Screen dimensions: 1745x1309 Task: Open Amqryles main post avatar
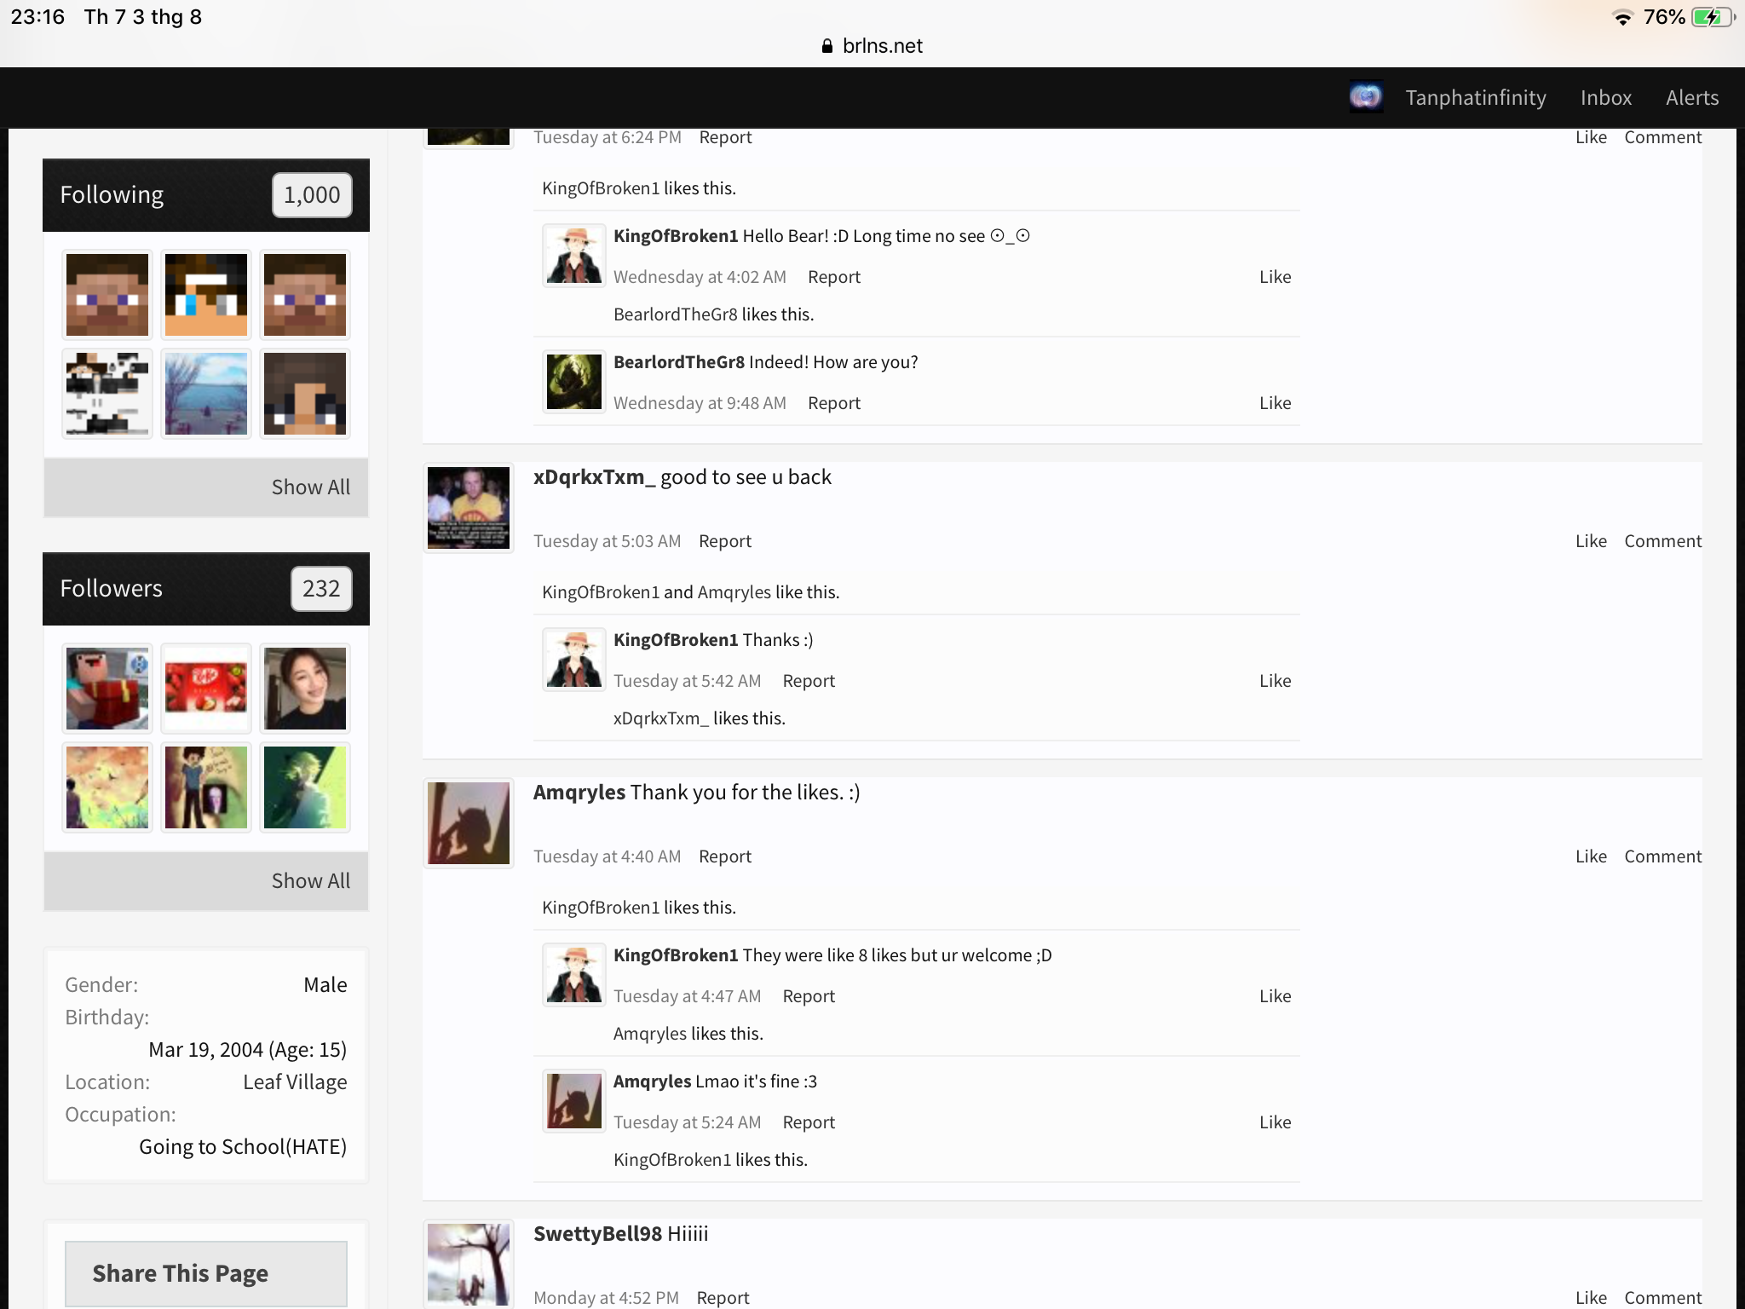pos(469,823)
